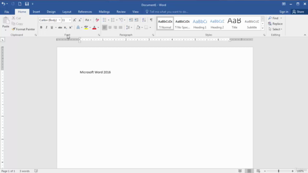This screenshot has width=308, height=173.
Task: Align text left
Action: [x=104, y=27]
